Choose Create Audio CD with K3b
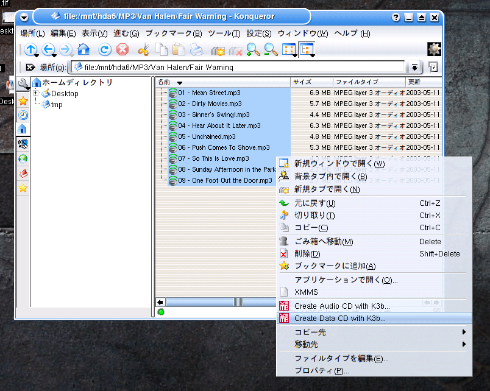490x391 pixels. coord(374,306)
